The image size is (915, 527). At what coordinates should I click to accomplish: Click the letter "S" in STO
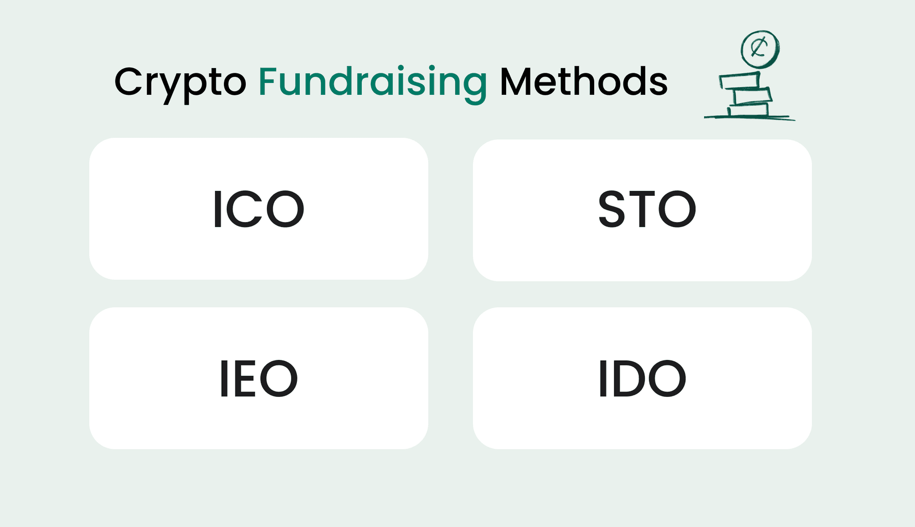coord(611,209)
